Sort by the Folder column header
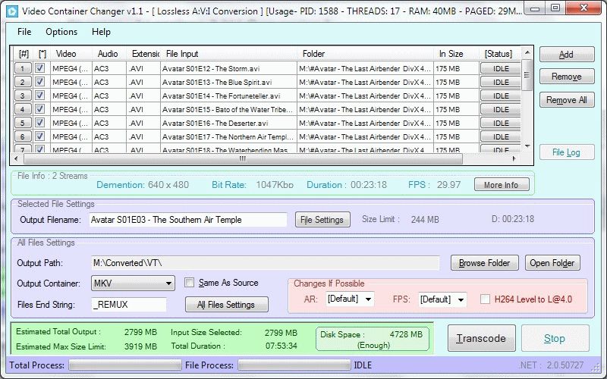The height and width of the screenshot is (379, 607). point(366,54)
